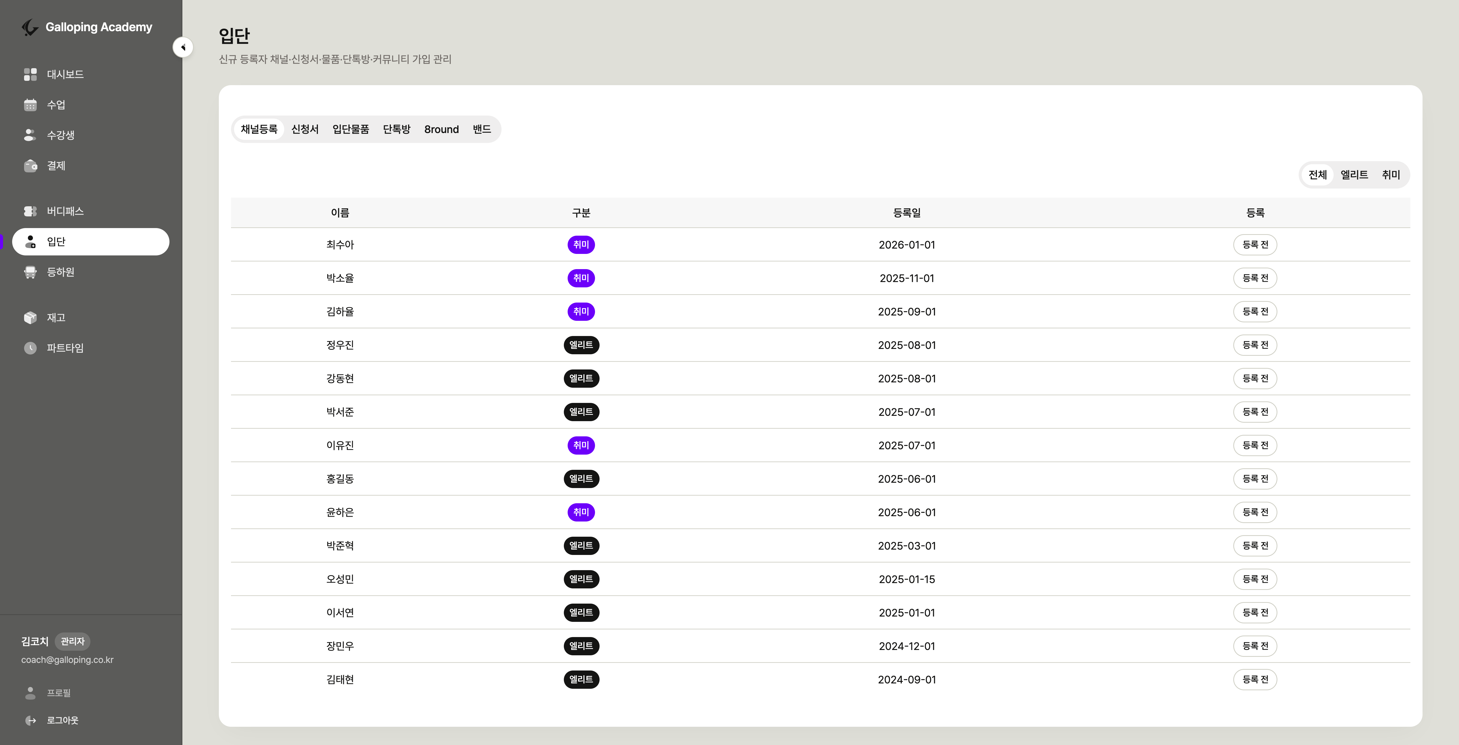Click the Galloping Academy logo icon
Image resolution: width=1459 pixels, height=745 pixels.
tap(30, 27)
